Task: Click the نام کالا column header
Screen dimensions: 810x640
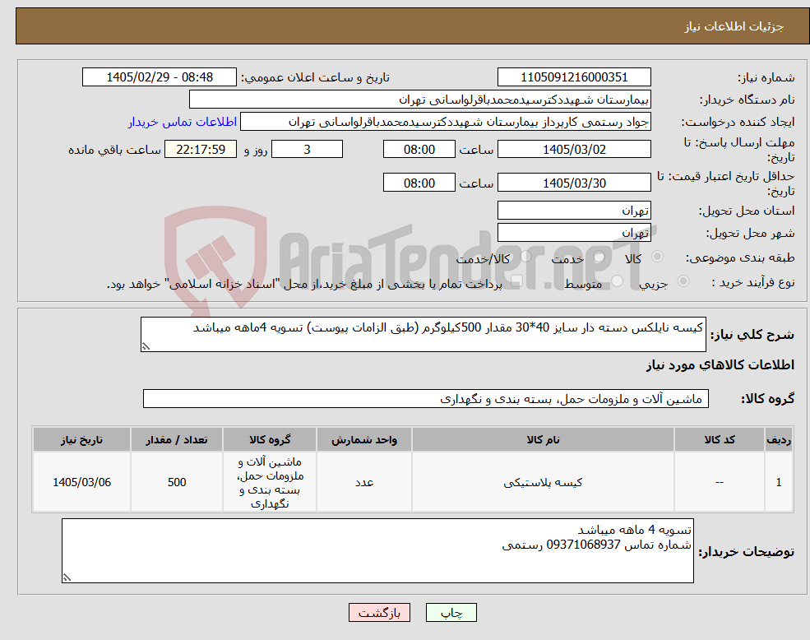Action: pos(543,439)
